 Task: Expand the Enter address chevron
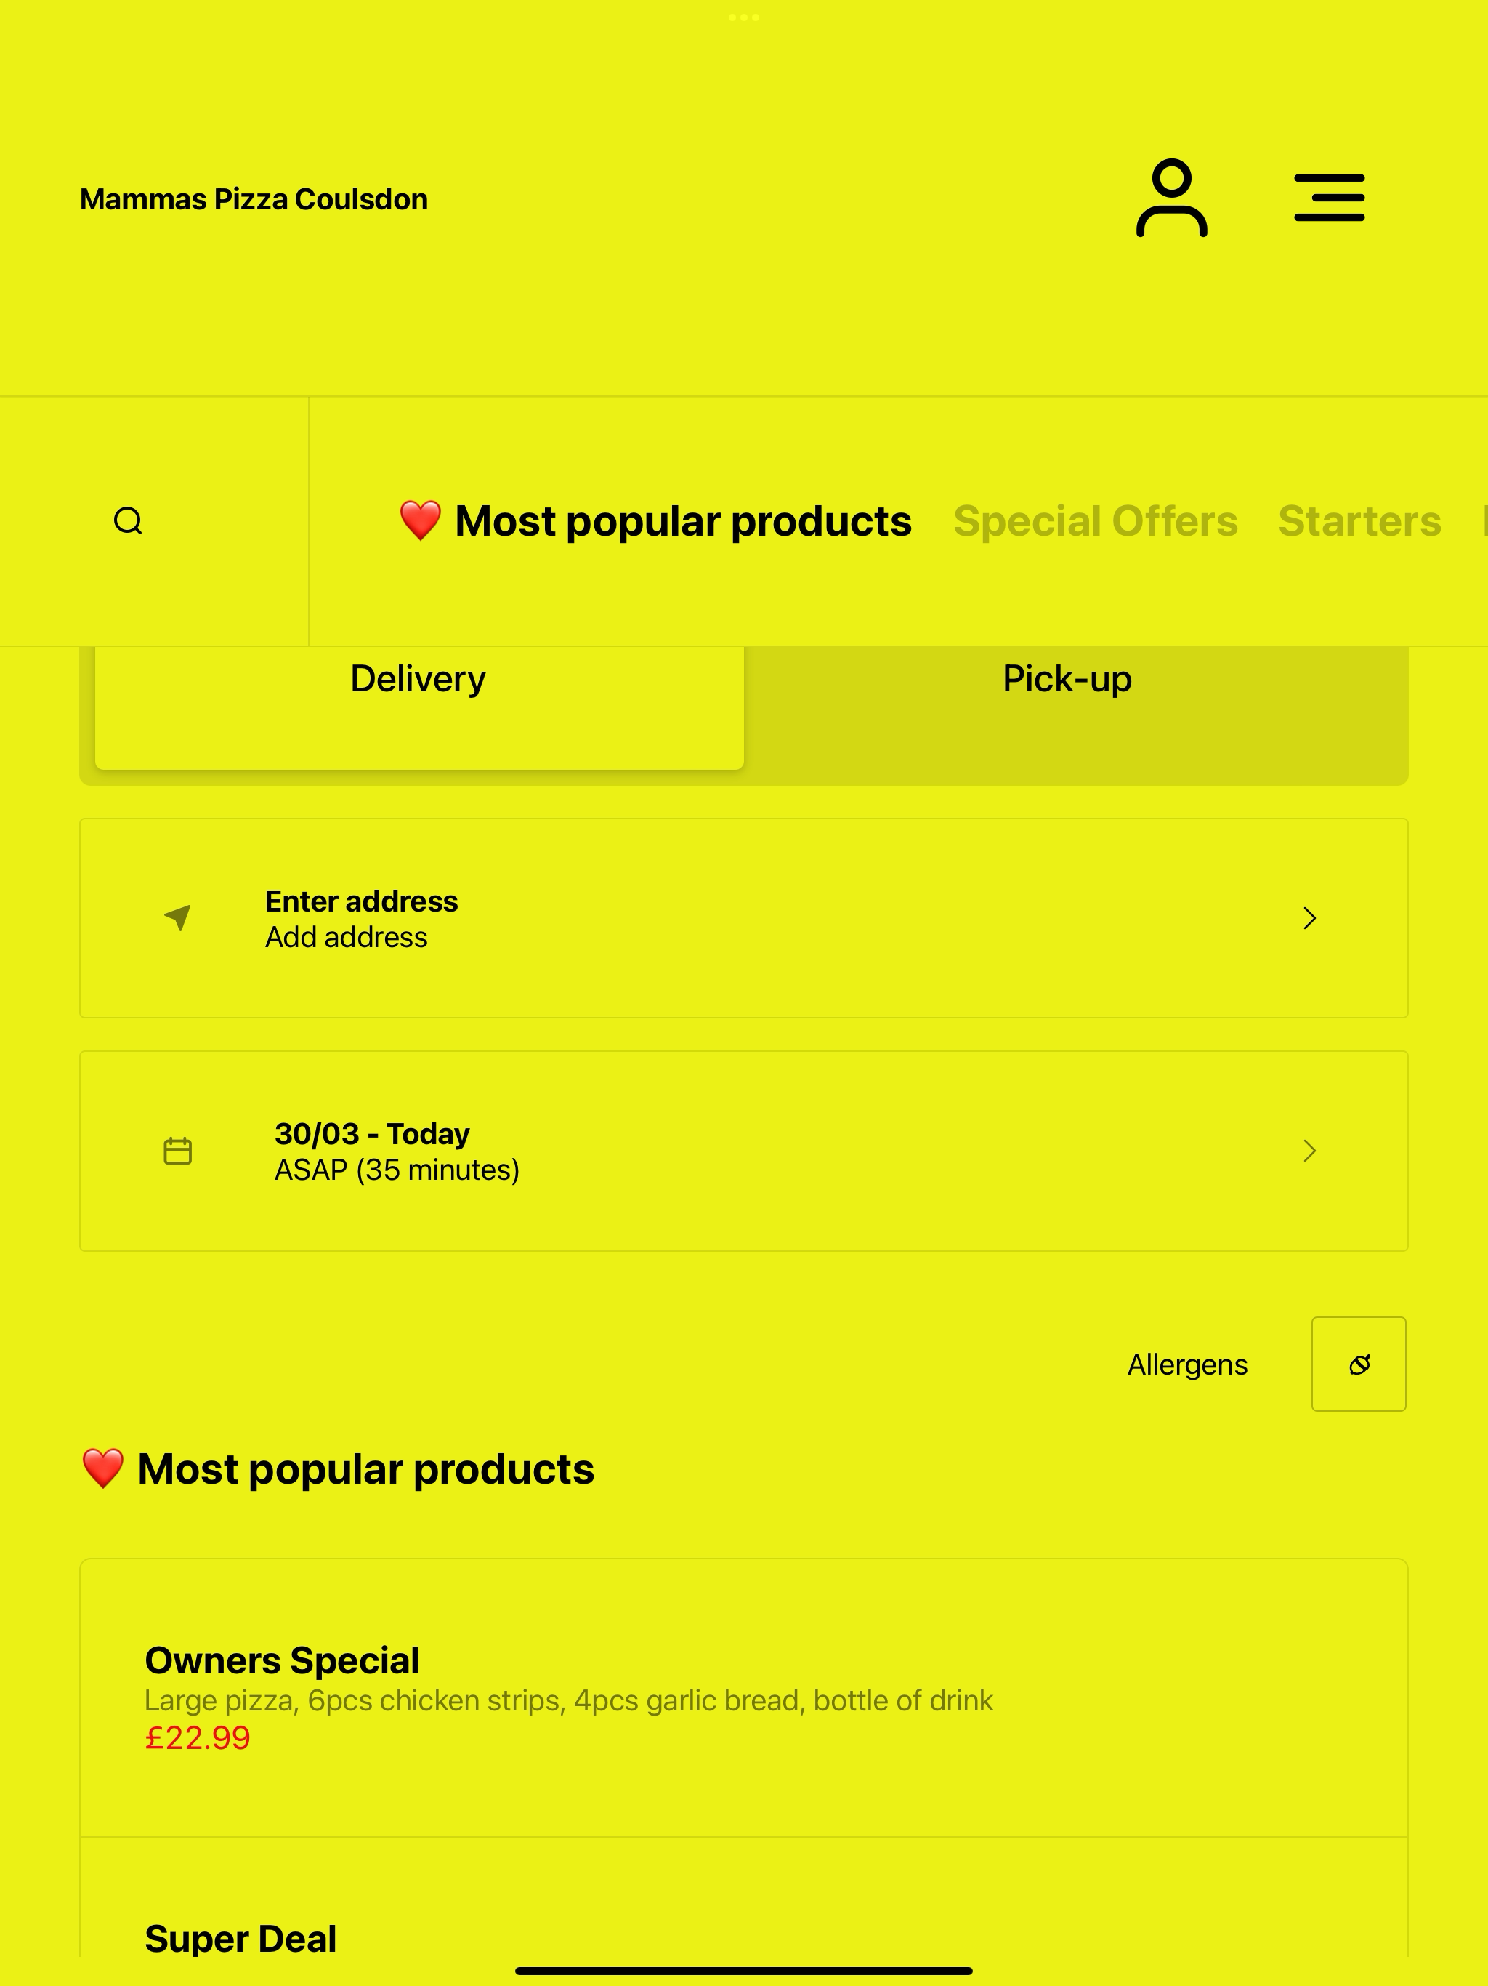pyautogui.click(x=1309, y=917)
